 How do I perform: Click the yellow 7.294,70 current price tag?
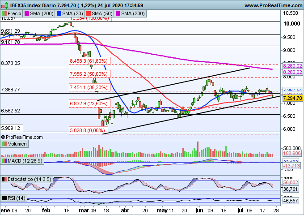coord(292,98)
